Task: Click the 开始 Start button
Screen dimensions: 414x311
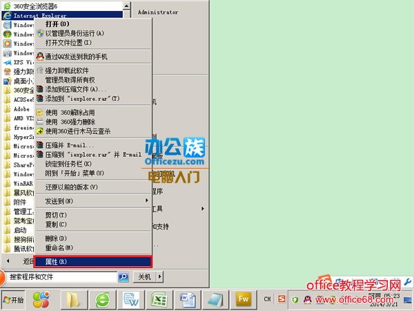Action: (x=14, y=300)
